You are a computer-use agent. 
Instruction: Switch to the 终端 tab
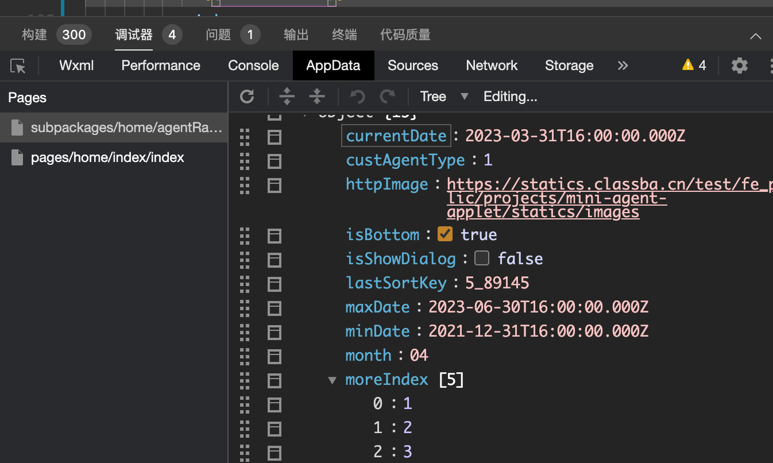345,34
